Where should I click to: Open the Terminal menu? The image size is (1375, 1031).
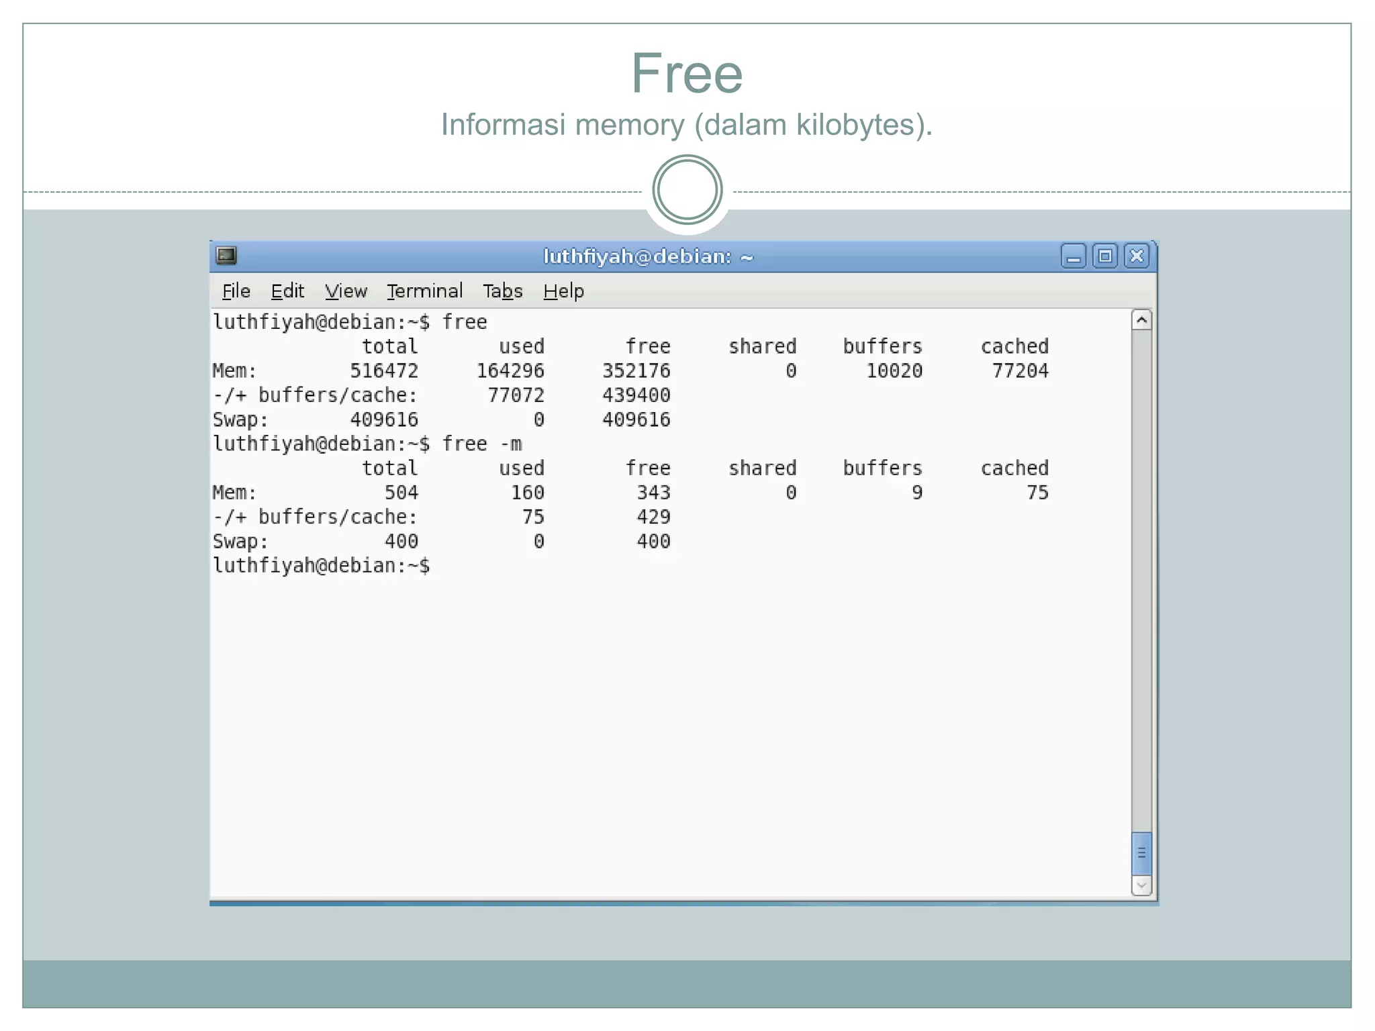pyautogui.click(x=425, y=291)
